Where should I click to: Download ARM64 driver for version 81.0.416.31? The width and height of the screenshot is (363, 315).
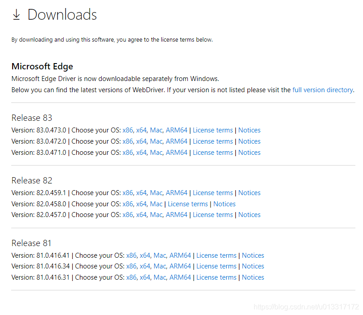tap(180, 277)
